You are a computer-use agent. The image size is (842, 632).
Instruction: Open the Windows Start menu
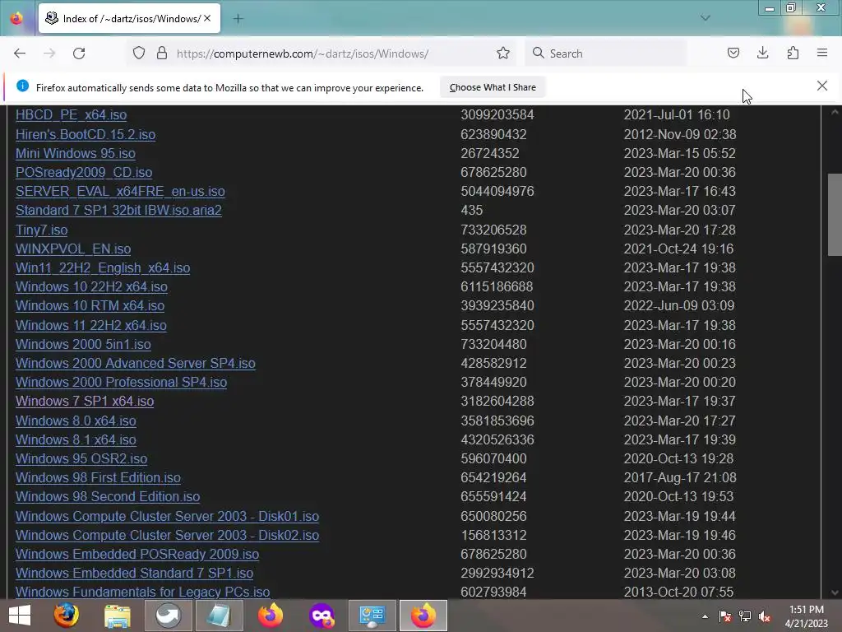[x=20, y=616]
